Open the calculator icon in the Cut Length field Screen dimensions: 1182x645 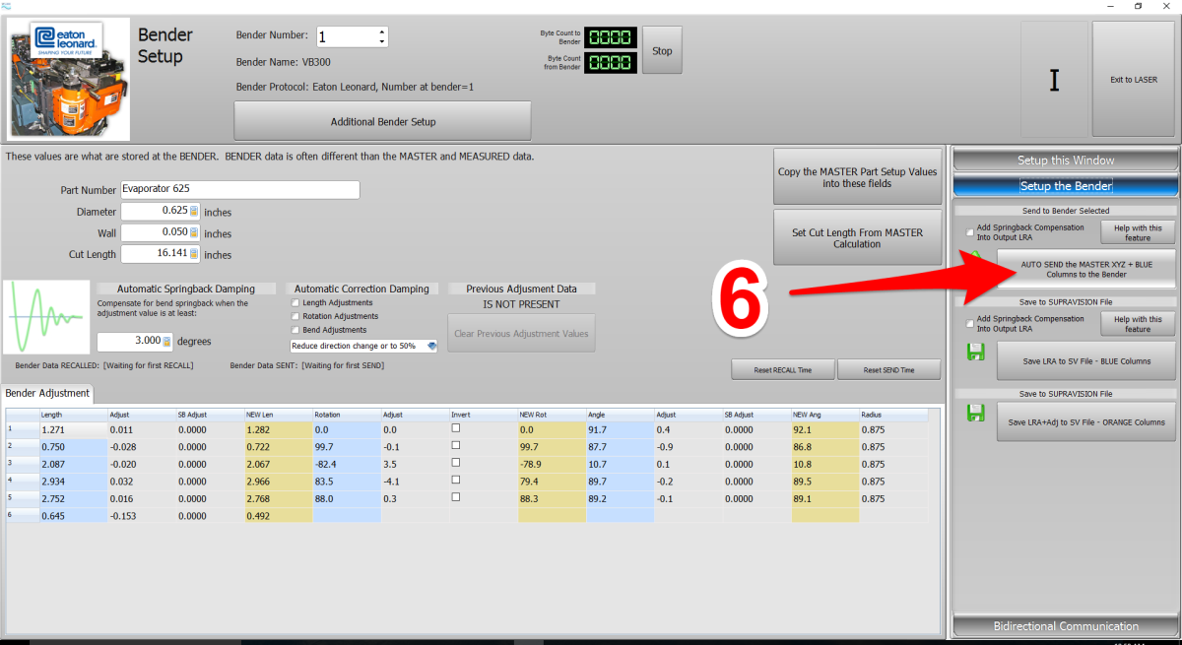pos(194,254)
